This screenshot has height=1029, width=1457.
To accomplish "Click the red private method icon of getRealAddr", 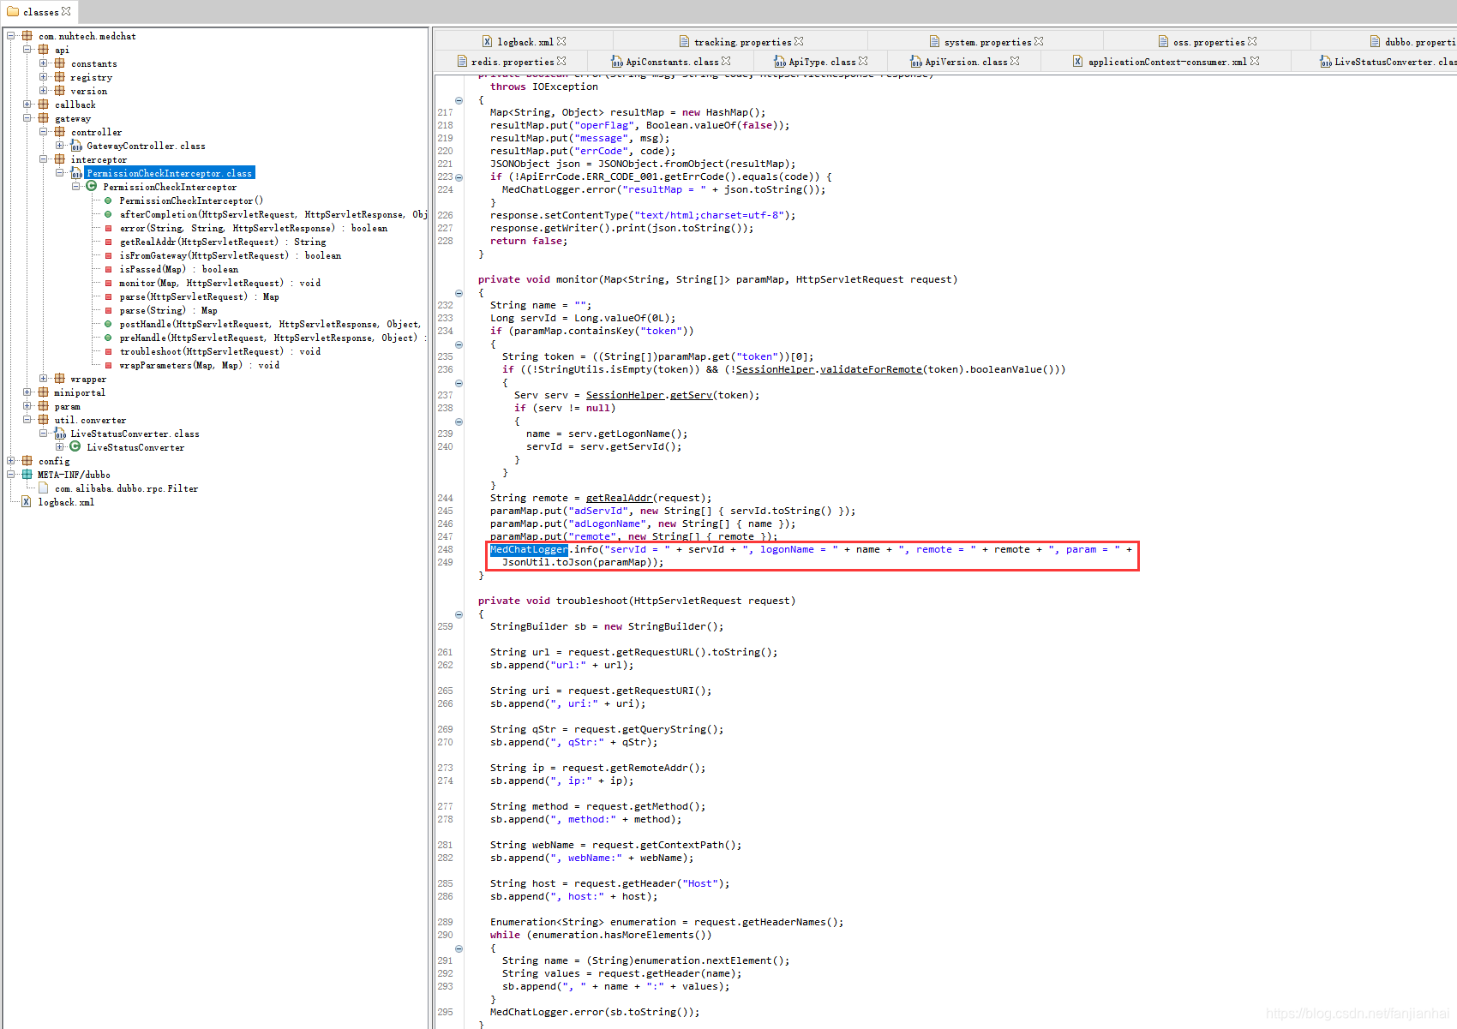I will point(108,242).
